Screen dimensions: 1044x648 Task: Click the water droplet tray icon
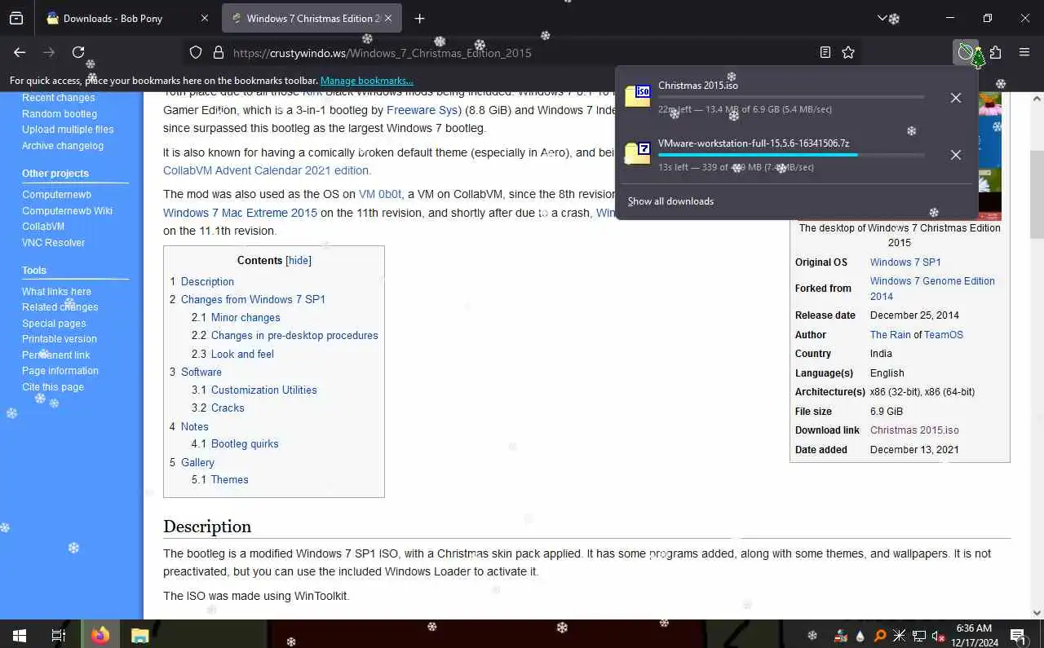pyautogui.click(x=860, y=636)
